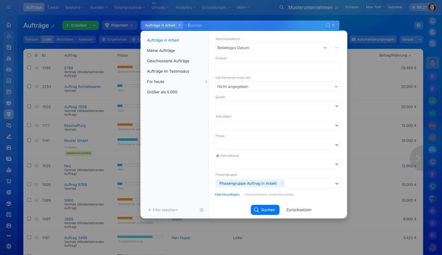Check the checkbox for order 1385
The image size is (442, 255).
(x=29, y=68)
